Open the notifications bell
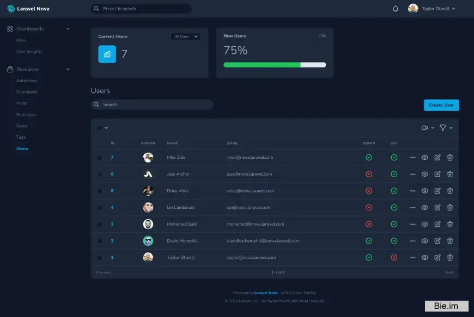This screenshot has height=317, width=474. click(395, 9)
